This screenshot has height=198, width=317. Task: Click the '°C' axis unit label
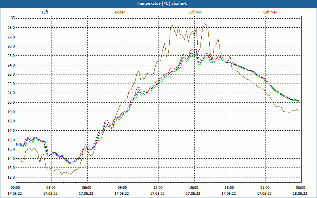pos(13,18)
